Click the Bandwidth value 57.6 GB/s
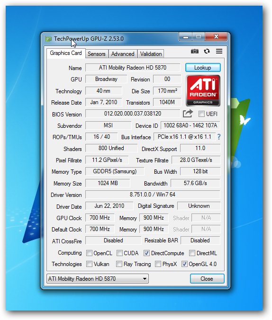The image size is (272, 320). (x=195, y=183)
